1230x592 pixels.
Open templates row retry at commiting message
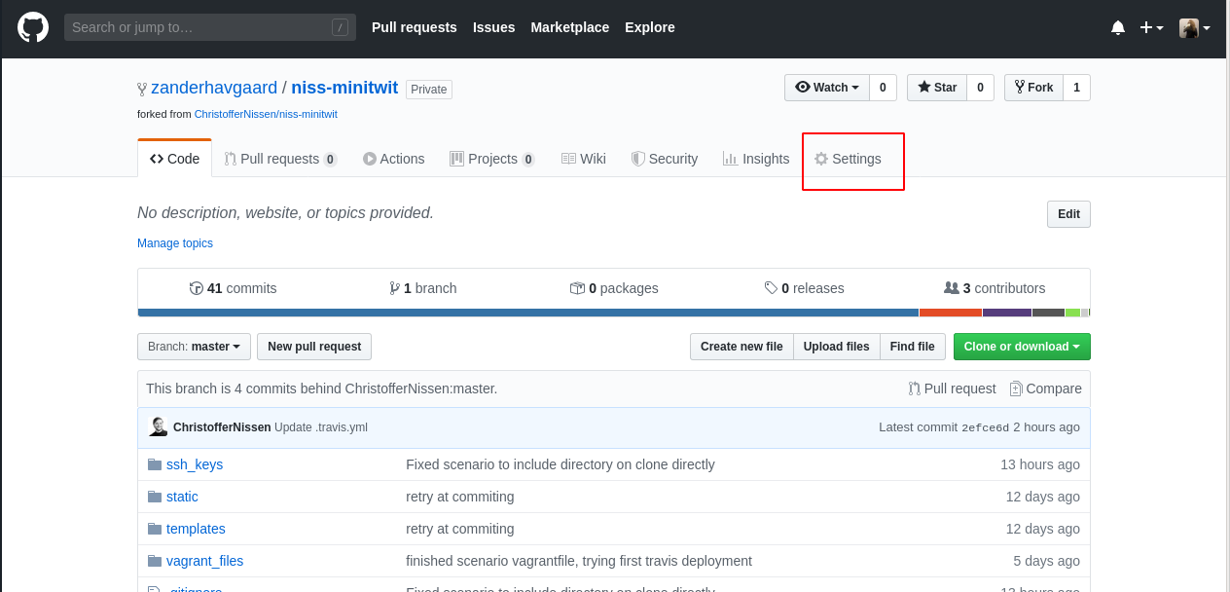pyautogui.click(x=459, y=529)
